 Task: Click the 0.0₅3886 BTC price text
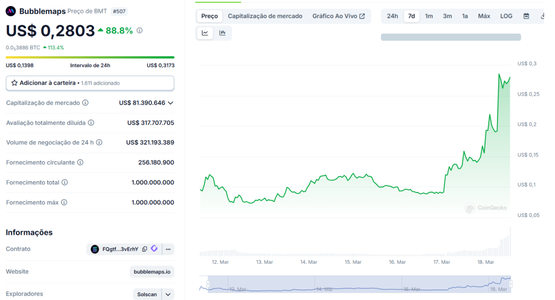tap(23, 47)
